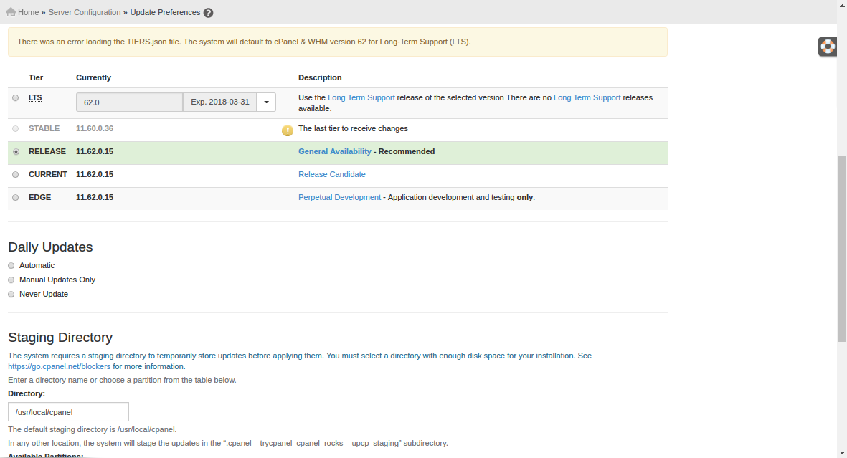Choose Manual Updates Only option
Image resolution: width=847 pixels, height=458 pixels.
(x=11, y=280)
